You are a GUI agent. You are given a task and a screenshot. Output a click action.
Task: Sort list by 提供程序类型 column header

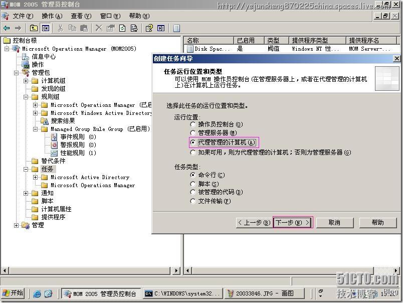(x=317, y=40)
